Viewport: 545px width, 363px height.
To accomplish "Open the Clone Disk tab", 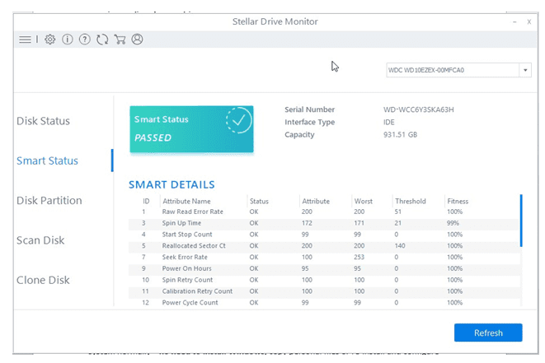I will (x=43, y=280).
